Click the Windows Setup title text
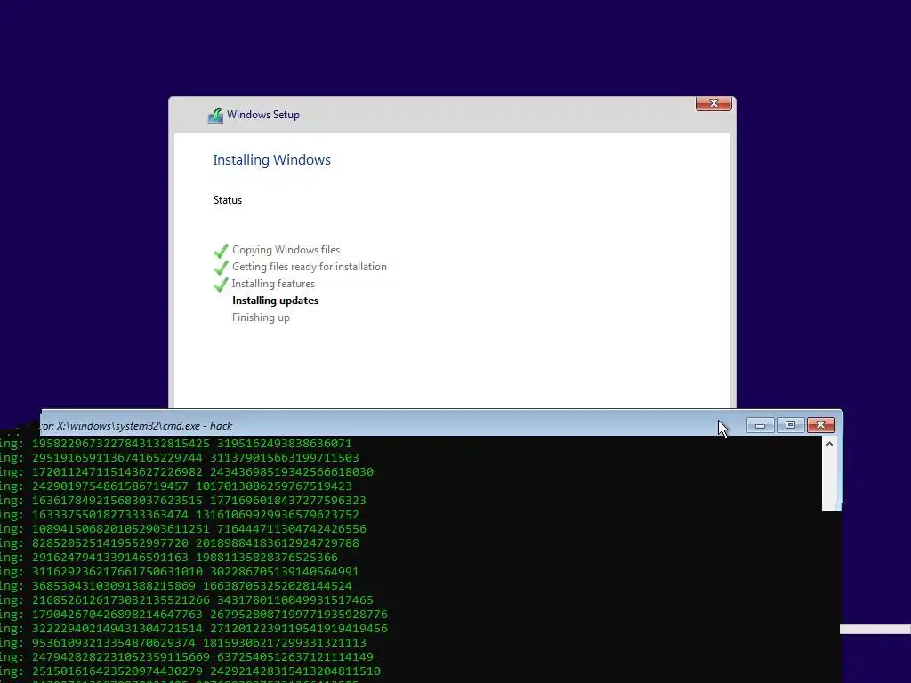 point(263,115)
